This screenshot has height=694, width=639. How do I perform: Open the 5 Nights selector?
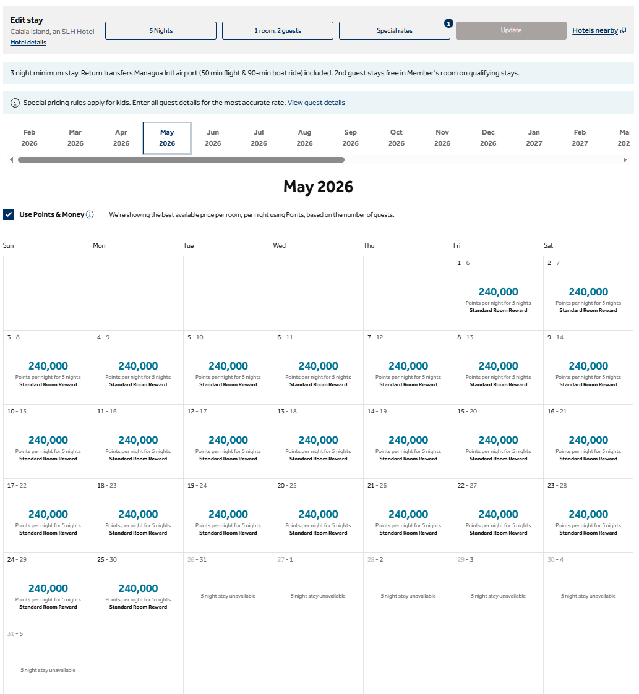(161, 31)
